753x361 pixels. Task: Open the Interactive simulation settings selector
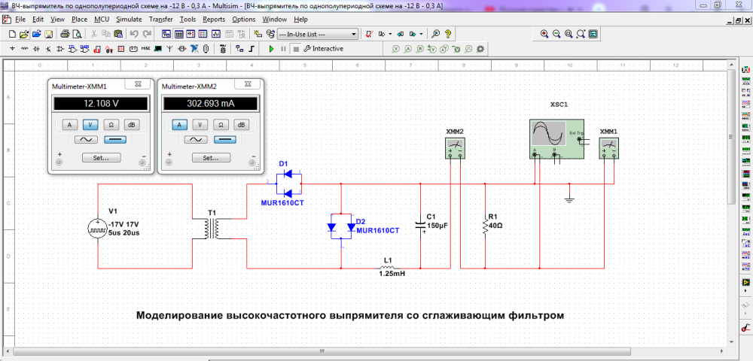pos(324,49)
